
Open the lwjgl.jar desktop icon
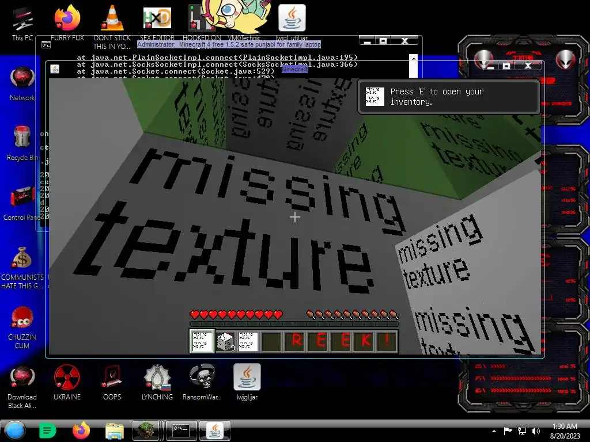(x=247, y=383)
